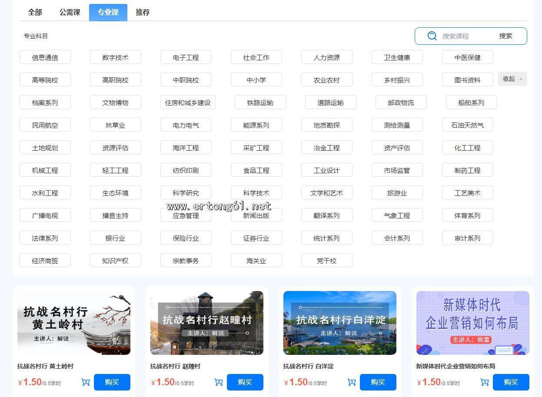Open the 白洋淀 course cover image
The image size is (542, 397).
(x=339, y=323)
